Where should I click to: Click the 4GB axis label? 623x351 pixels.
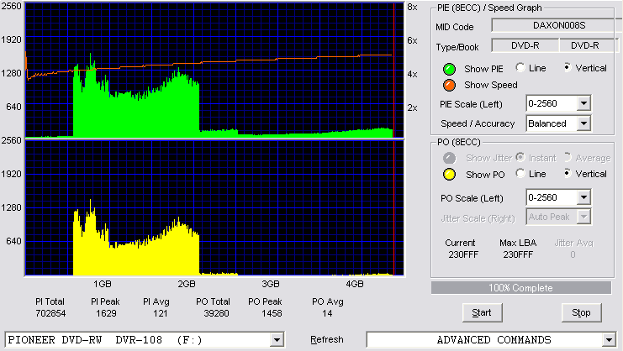tap(355, 284)
